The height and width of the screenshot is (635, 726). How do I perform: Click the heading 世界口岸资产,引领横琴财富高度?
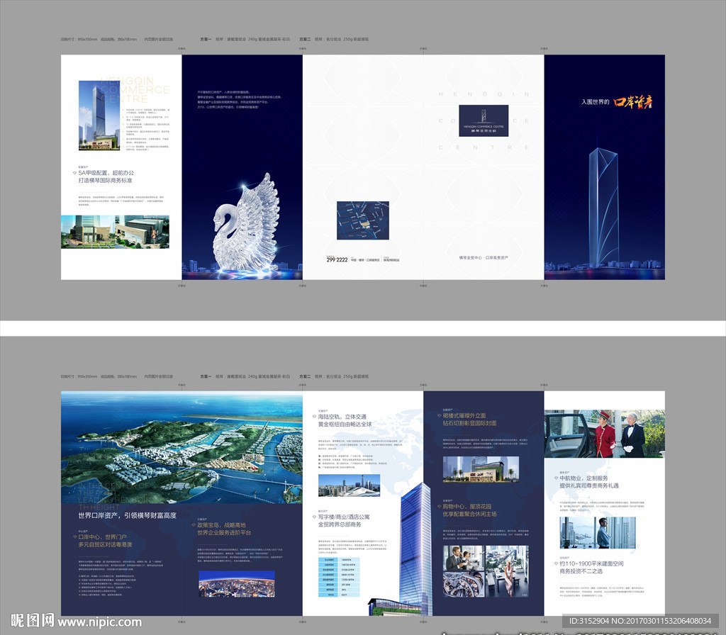[x=128, y=515]
